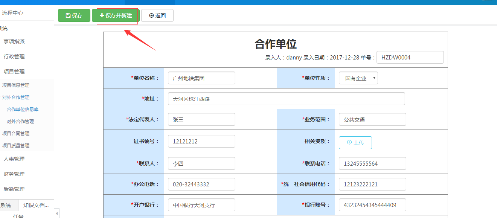Expand 项目管理 in the left sidebar

pyautogui.click(x=14, y=72)
